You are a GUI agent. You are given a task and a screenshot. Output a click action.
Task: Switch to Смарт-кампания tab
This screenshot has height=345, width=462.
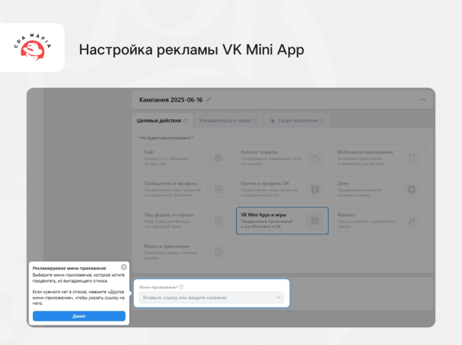[297, 121]
